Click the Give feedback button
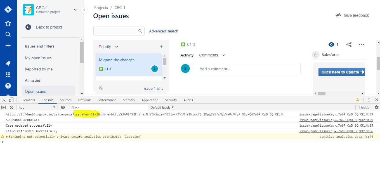This screenshot has height=173, width=380. tap(352, 15)
